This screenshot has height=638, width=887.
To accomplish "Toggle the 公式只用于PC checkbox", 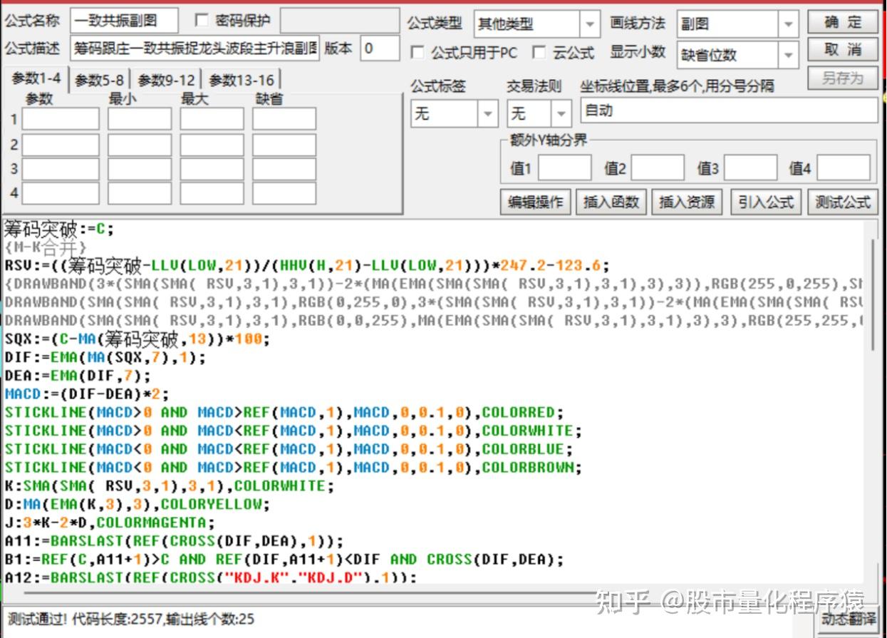I will pyautogui.click(x=417, y=53).
